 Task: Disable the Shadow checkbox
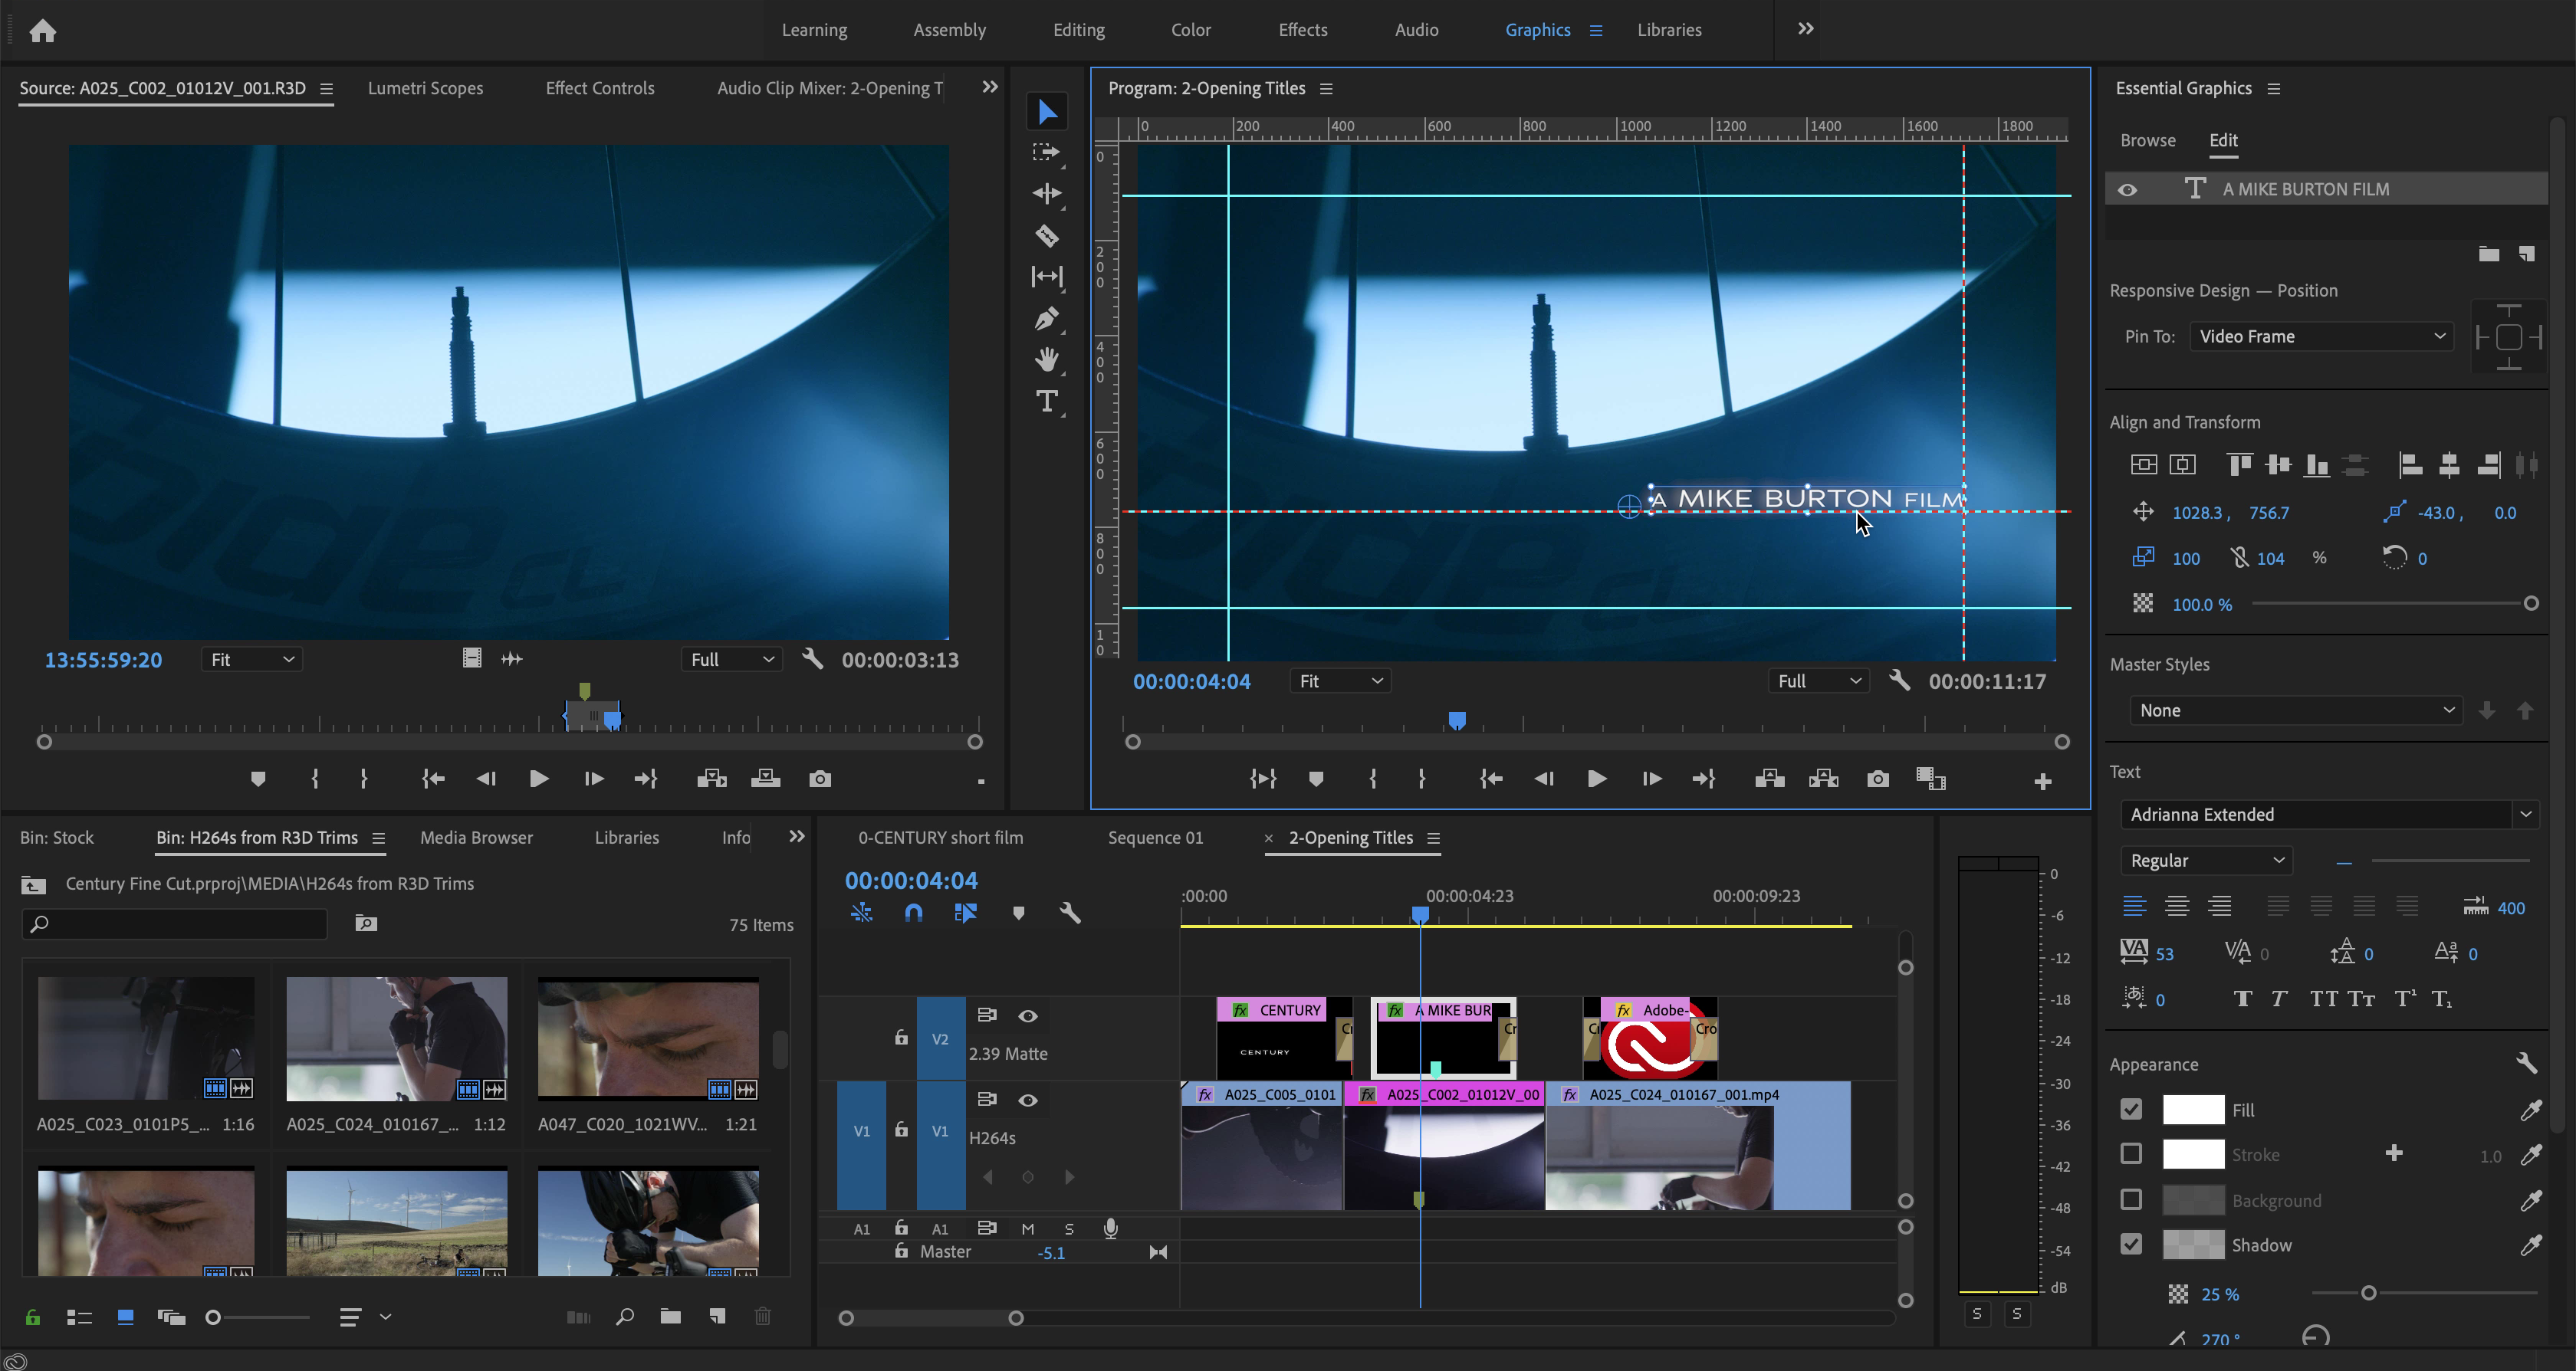(x=2130, y=1244)
